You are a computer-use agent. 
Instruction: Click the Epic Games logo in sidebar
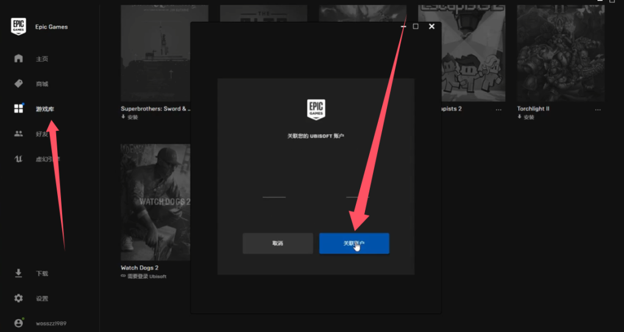[x=18, y=27]
